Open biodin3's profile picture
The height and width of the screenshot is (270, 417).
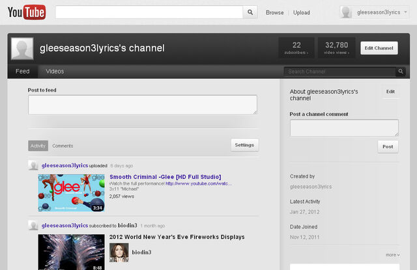(x=119, y=252)
